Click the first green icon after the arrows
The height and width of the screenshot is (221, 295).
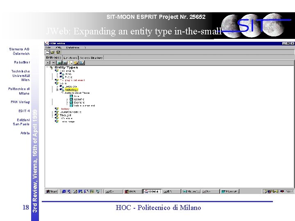point(59,63)
